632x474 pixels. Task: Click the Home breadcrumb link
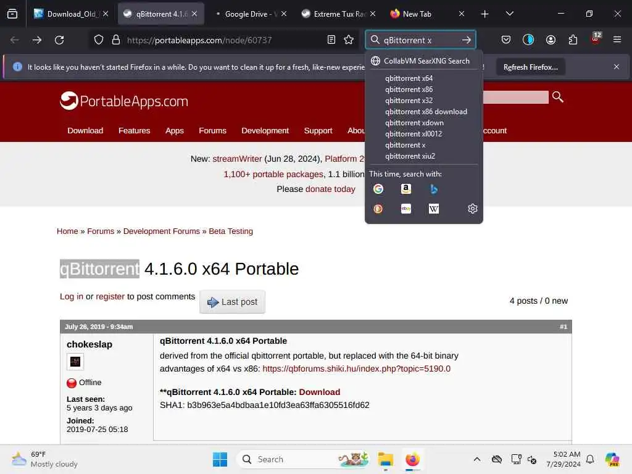tap(67, 231)
